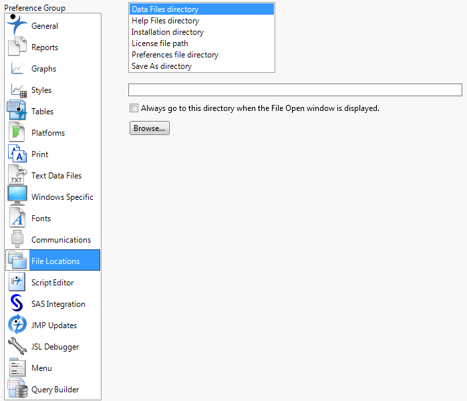Switch to Communications label
Image resolution: width=467 pixels, height=401 pixels.
coord(61,240)
